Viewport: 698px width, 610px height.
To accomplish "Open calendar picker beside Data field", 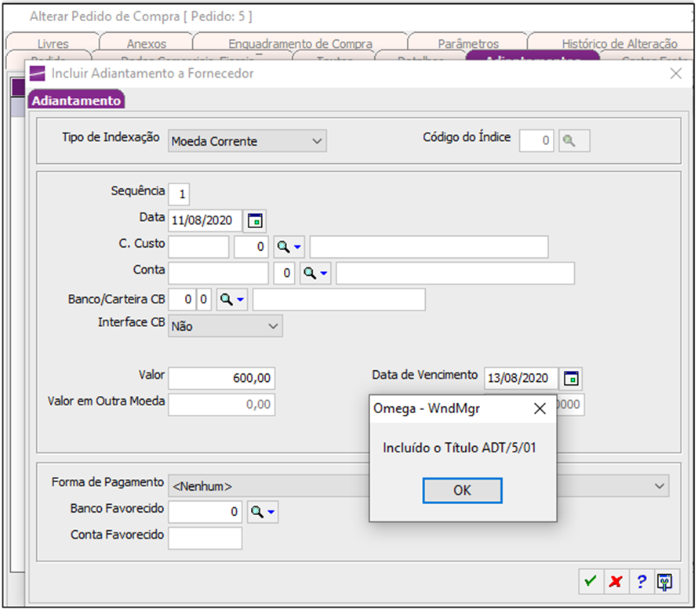I will (255, 220).
